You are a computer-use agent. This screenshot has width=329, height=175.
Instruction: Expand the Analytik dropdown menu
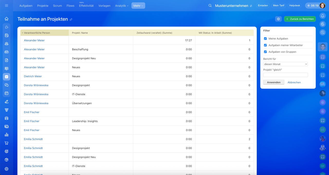click(x=122, y=6)
